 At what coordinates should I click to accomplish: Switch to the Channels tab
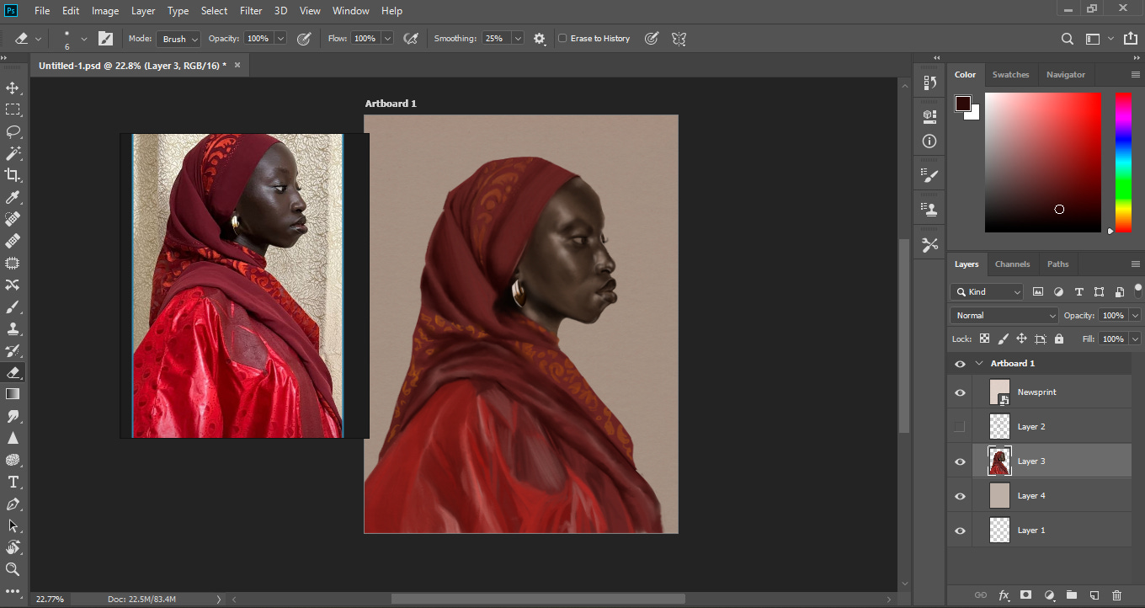[1012, 264]
